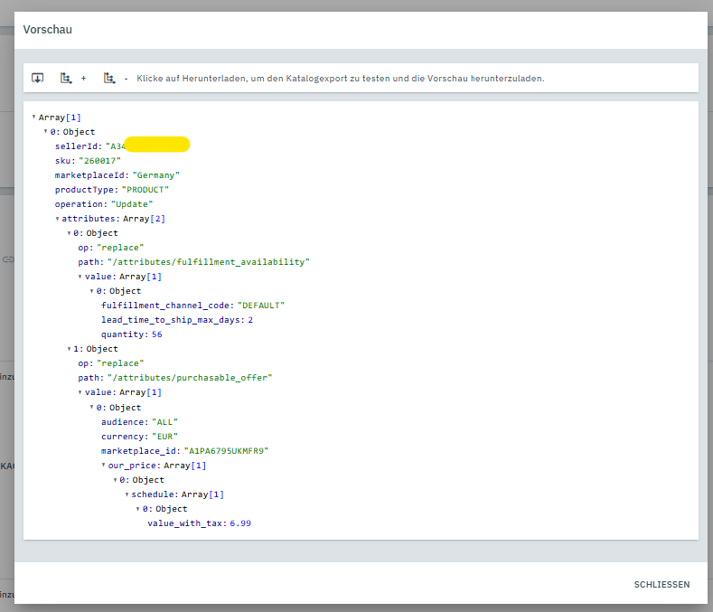The height and width of the screenshot is (612, 713).
Task: Click the expand all nodes (+) icon
Action: (66, 78)
